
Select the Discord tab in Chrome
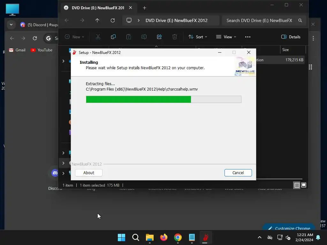click(x=39, y=25)
